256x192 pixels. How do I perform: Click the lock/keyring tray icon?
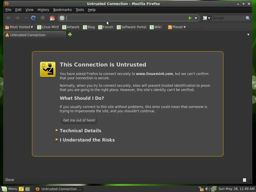201,189
